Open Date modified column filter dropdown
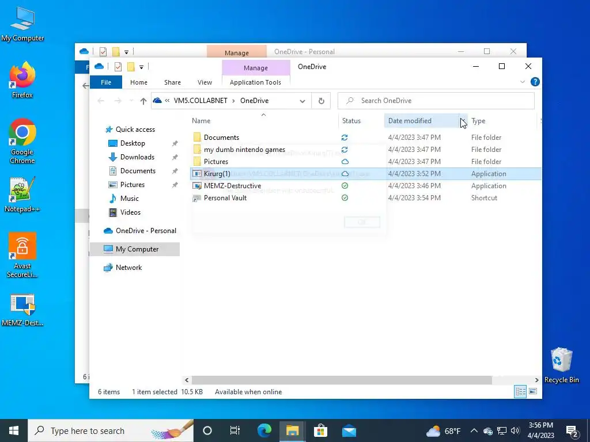Image resolution: width=590 pixels, height=442 pixels. click(463, 121)
